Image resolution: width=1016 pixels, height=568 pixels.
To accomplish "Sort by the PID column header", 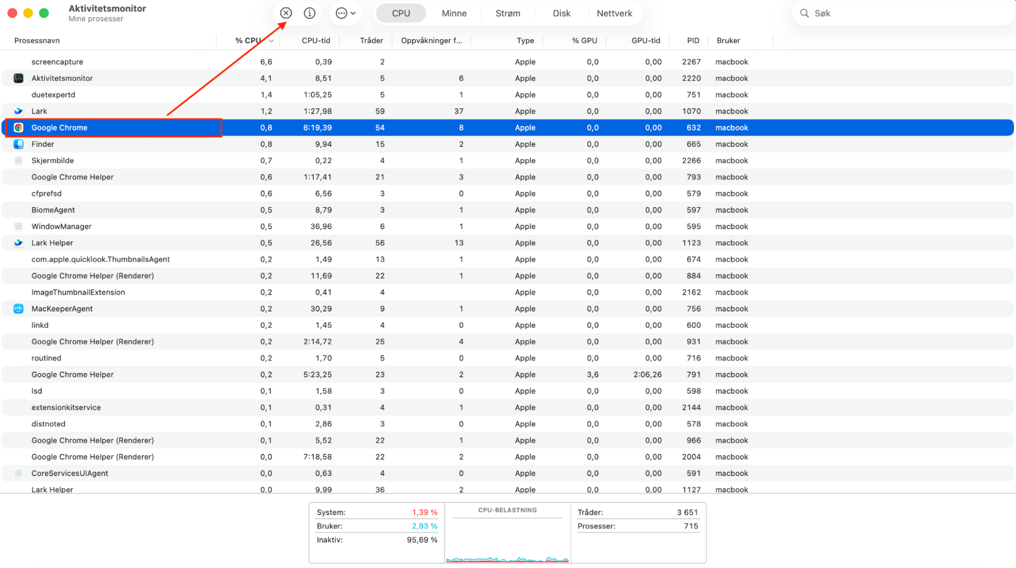I will click(693, 41).
